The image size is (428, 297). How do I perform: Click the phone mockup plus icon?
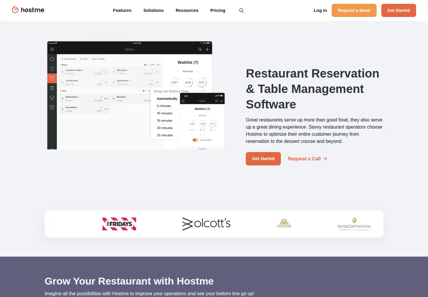[x=221, y=101]
